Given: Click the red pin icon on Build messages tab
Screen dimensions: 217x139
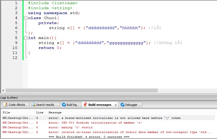Looking at the screenshot, I should point(85,105).
